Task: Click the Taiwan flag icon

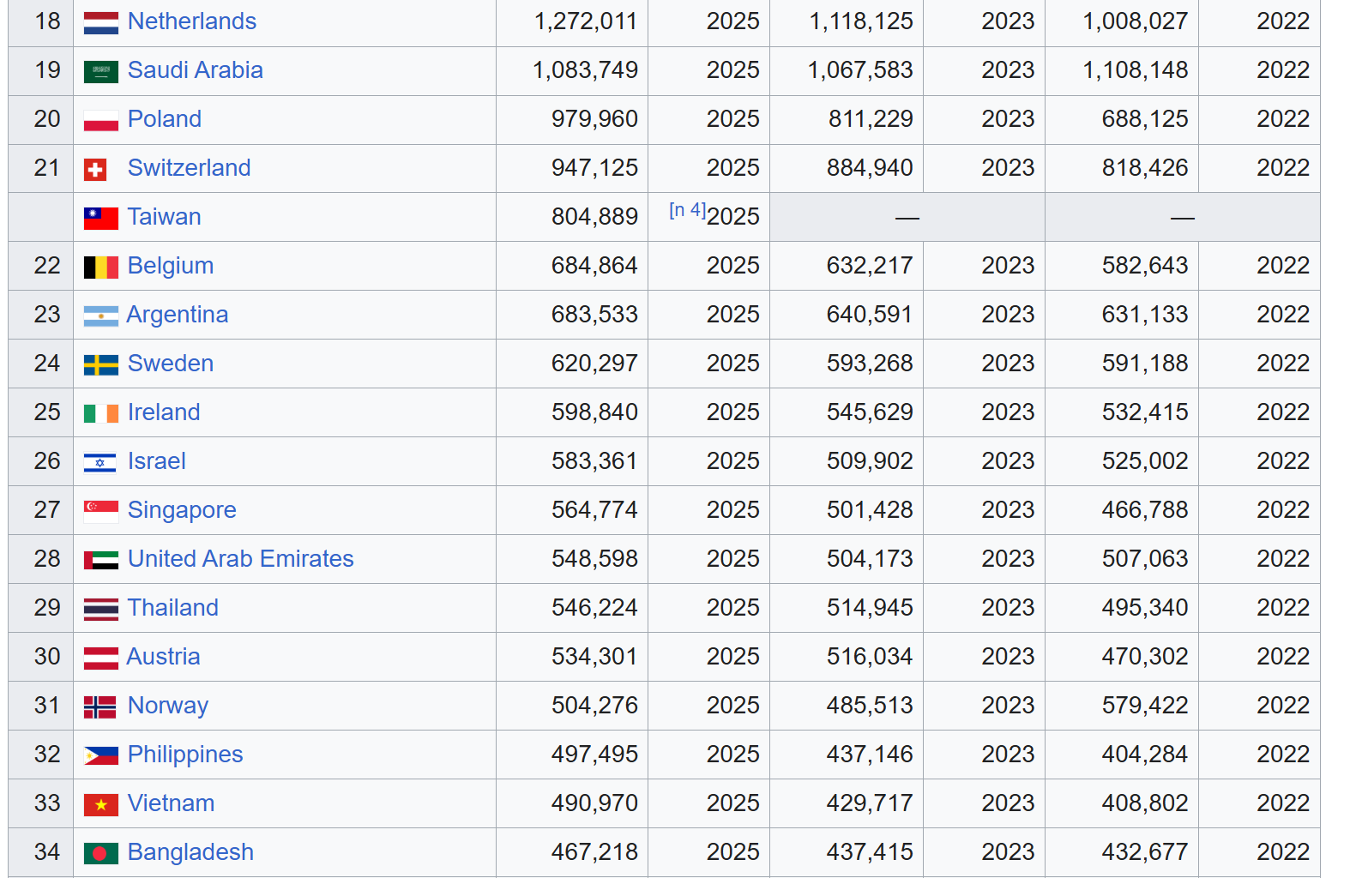Action: tap(100, 219)
